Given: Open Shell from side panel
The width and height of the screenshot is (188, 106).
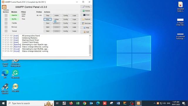Looking at the screenshot, I should (x=86, y=15).
